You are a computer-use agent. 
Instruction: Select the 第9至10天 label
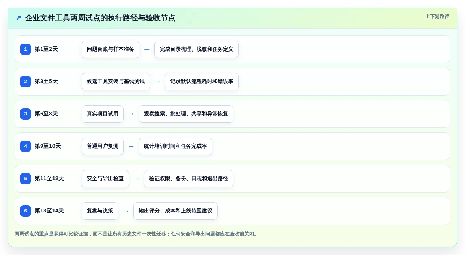point(48,146)
